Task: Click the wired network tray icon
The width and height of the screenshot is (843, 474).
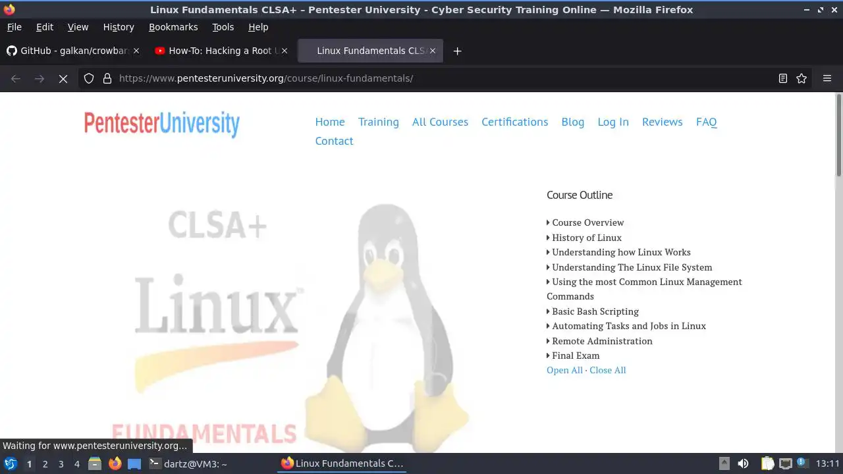Action: coord(785,463)
